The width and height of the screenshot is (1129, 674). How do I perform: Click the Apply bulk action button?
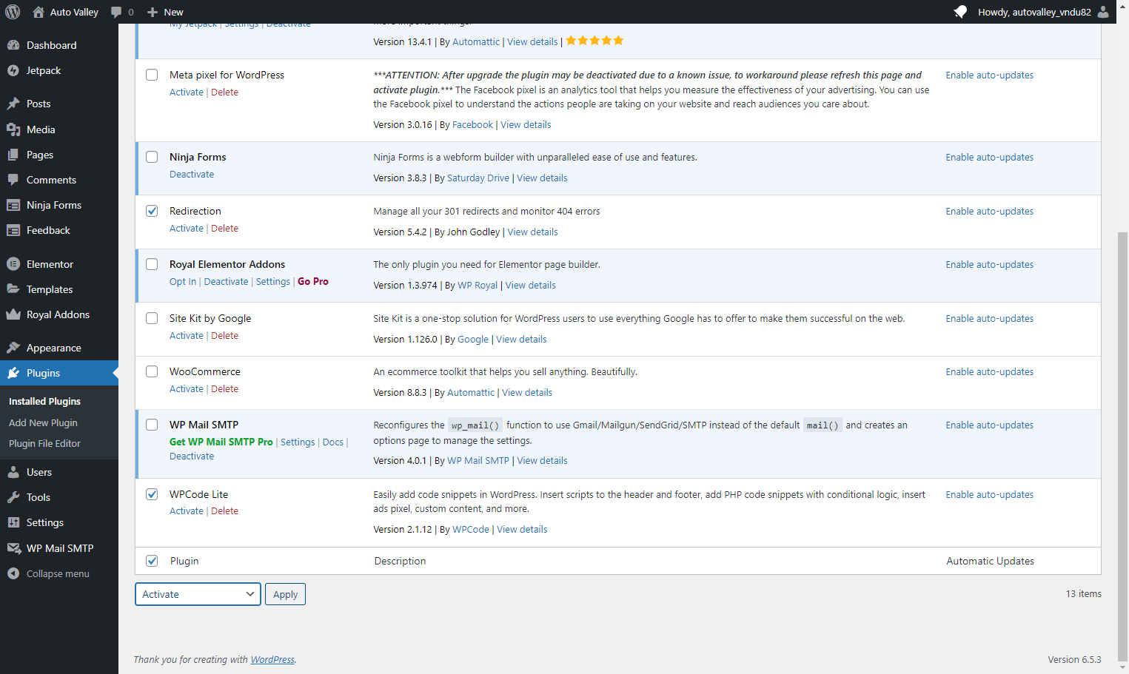(285, 594)
